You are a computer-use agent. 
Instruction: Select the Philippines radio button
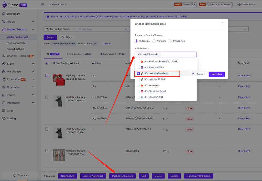pyautogui.click(x=170, y=41)
